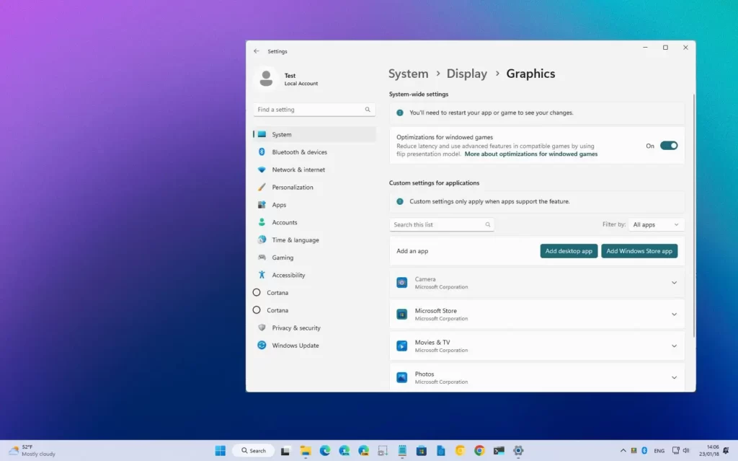738x461 pixels.
Task: Click the magnifier icon in Find a setting
Action: [368, 110]
